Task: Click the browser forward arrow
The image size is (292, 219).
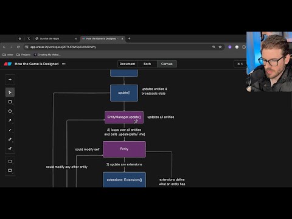Action: 11,47
